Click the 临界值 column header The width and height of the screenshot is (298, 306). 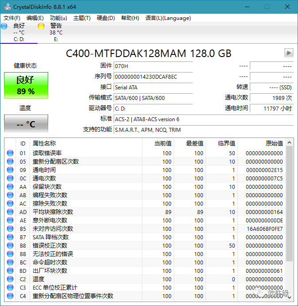point(222,143)
